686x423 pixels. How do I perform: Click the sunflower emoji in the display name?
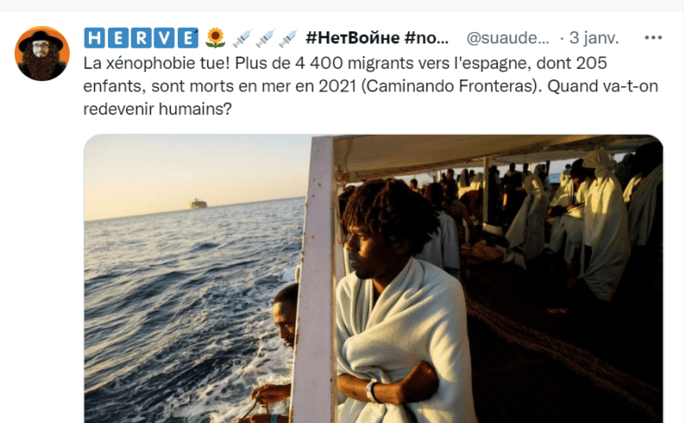(215, 38)
